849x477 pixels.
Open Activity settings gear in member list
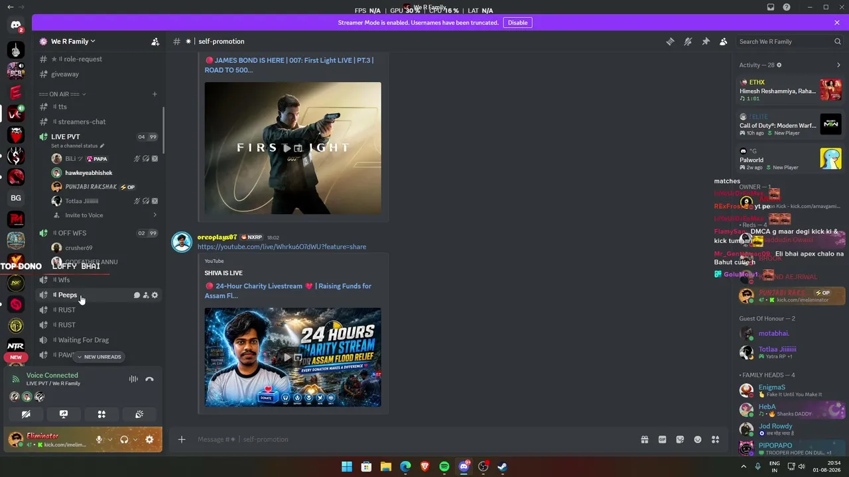779,65
